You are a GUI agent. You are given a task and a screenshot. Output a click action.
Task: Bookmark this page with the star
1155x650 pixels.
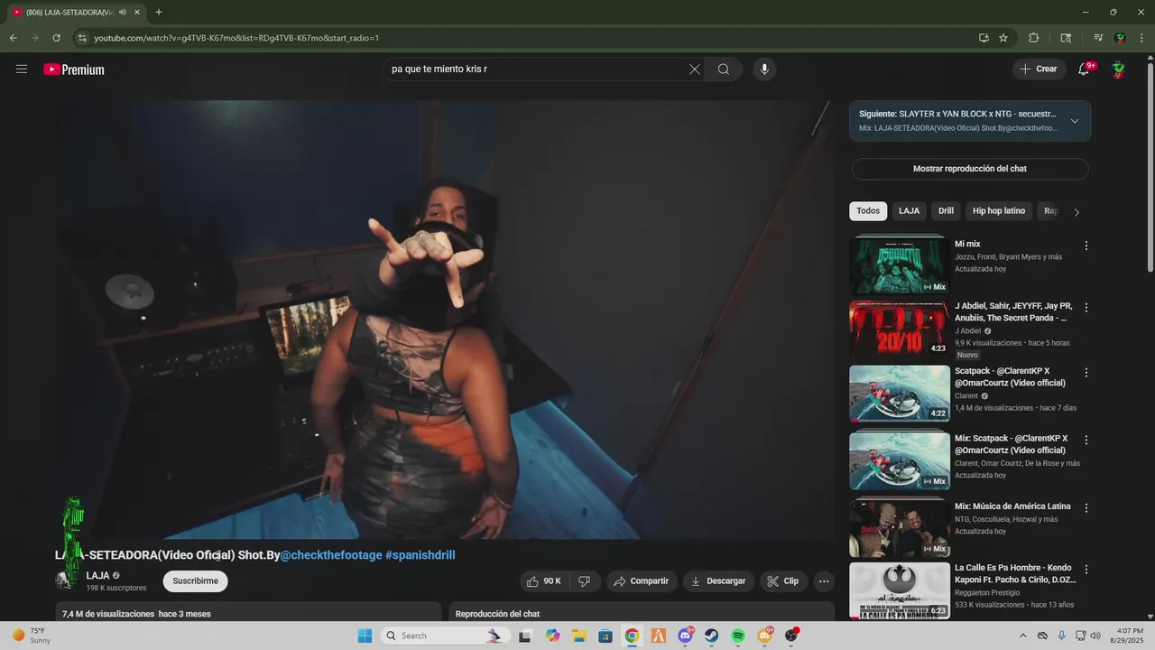1003,38
